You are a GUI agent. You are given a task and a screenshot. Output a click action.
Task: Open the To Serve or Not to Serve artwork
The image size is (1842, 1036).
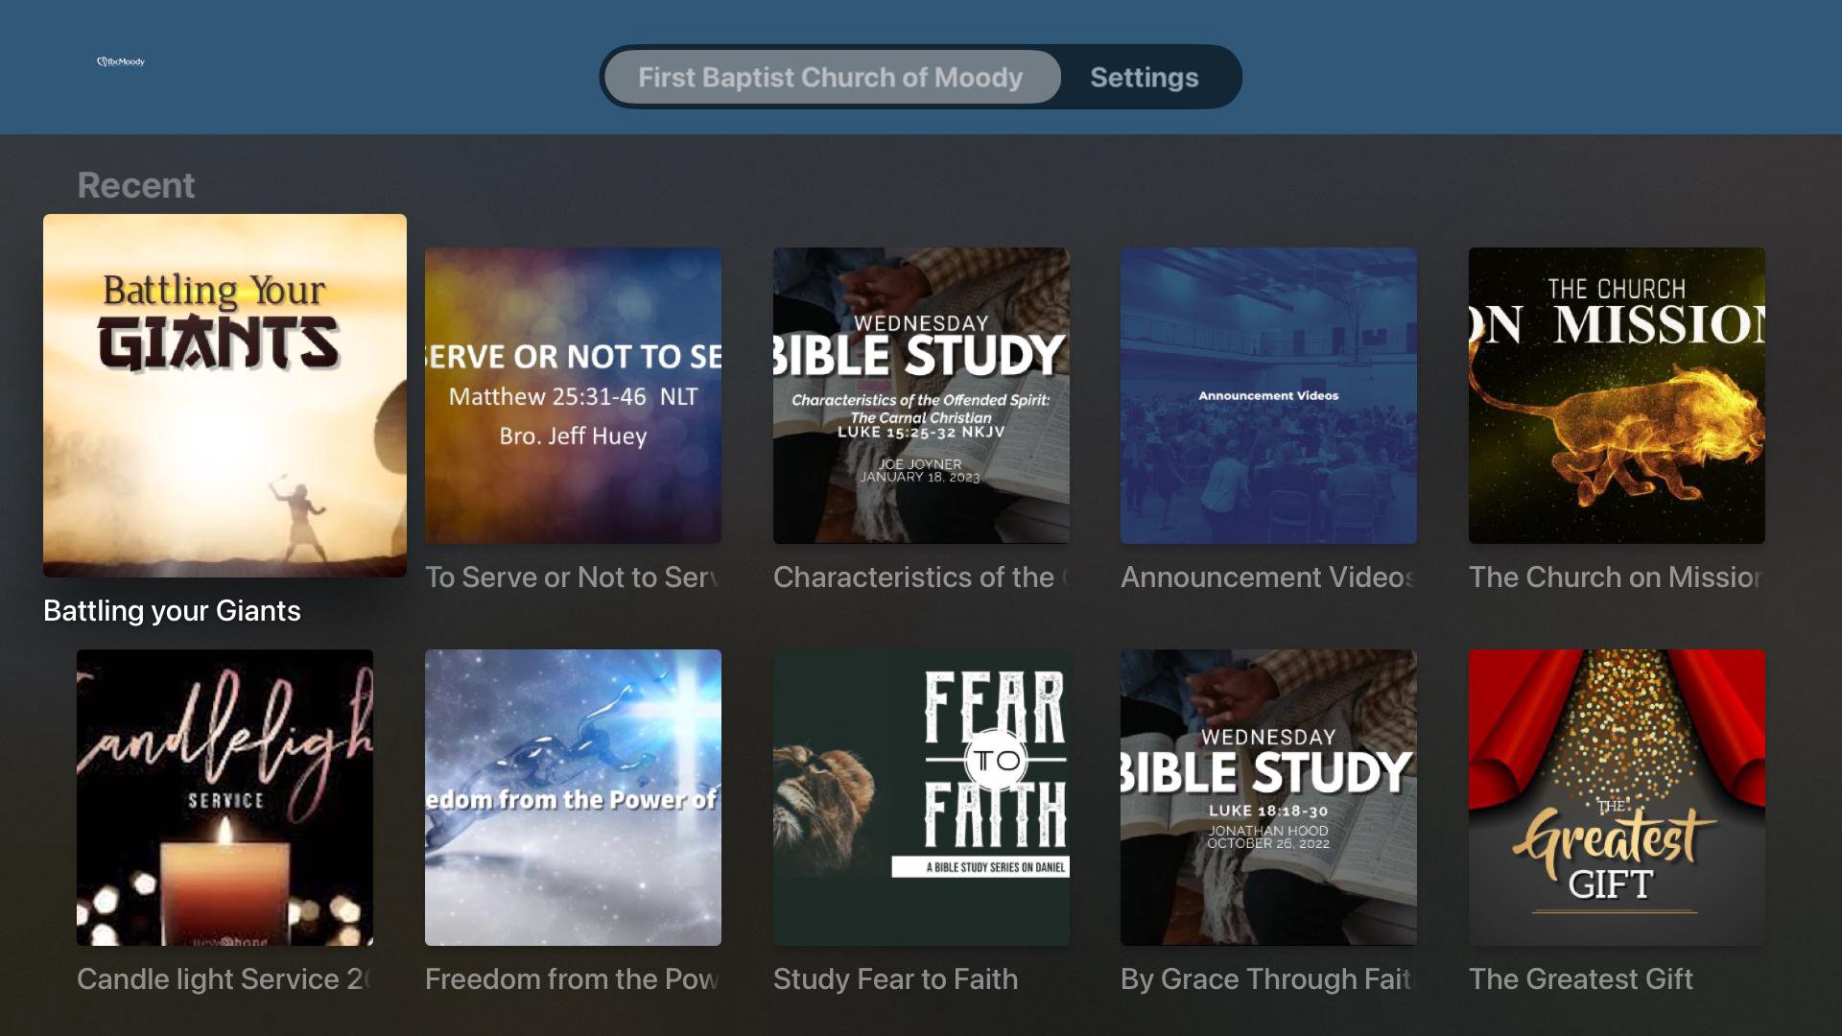tap(573, 395)
